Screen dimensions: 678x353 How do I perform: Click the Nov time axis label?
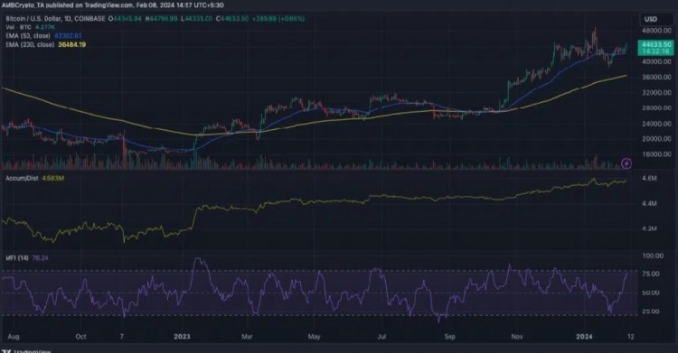(517, 337)
